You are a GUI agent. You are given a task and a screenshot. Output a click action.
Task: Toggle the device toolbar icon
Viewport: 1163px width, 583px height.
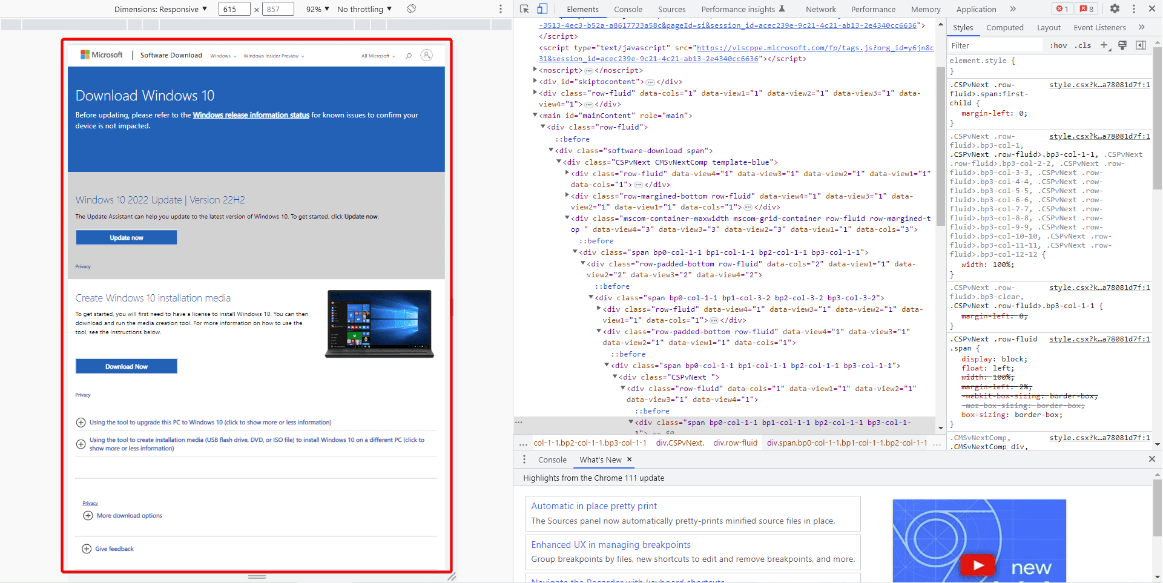542,9
